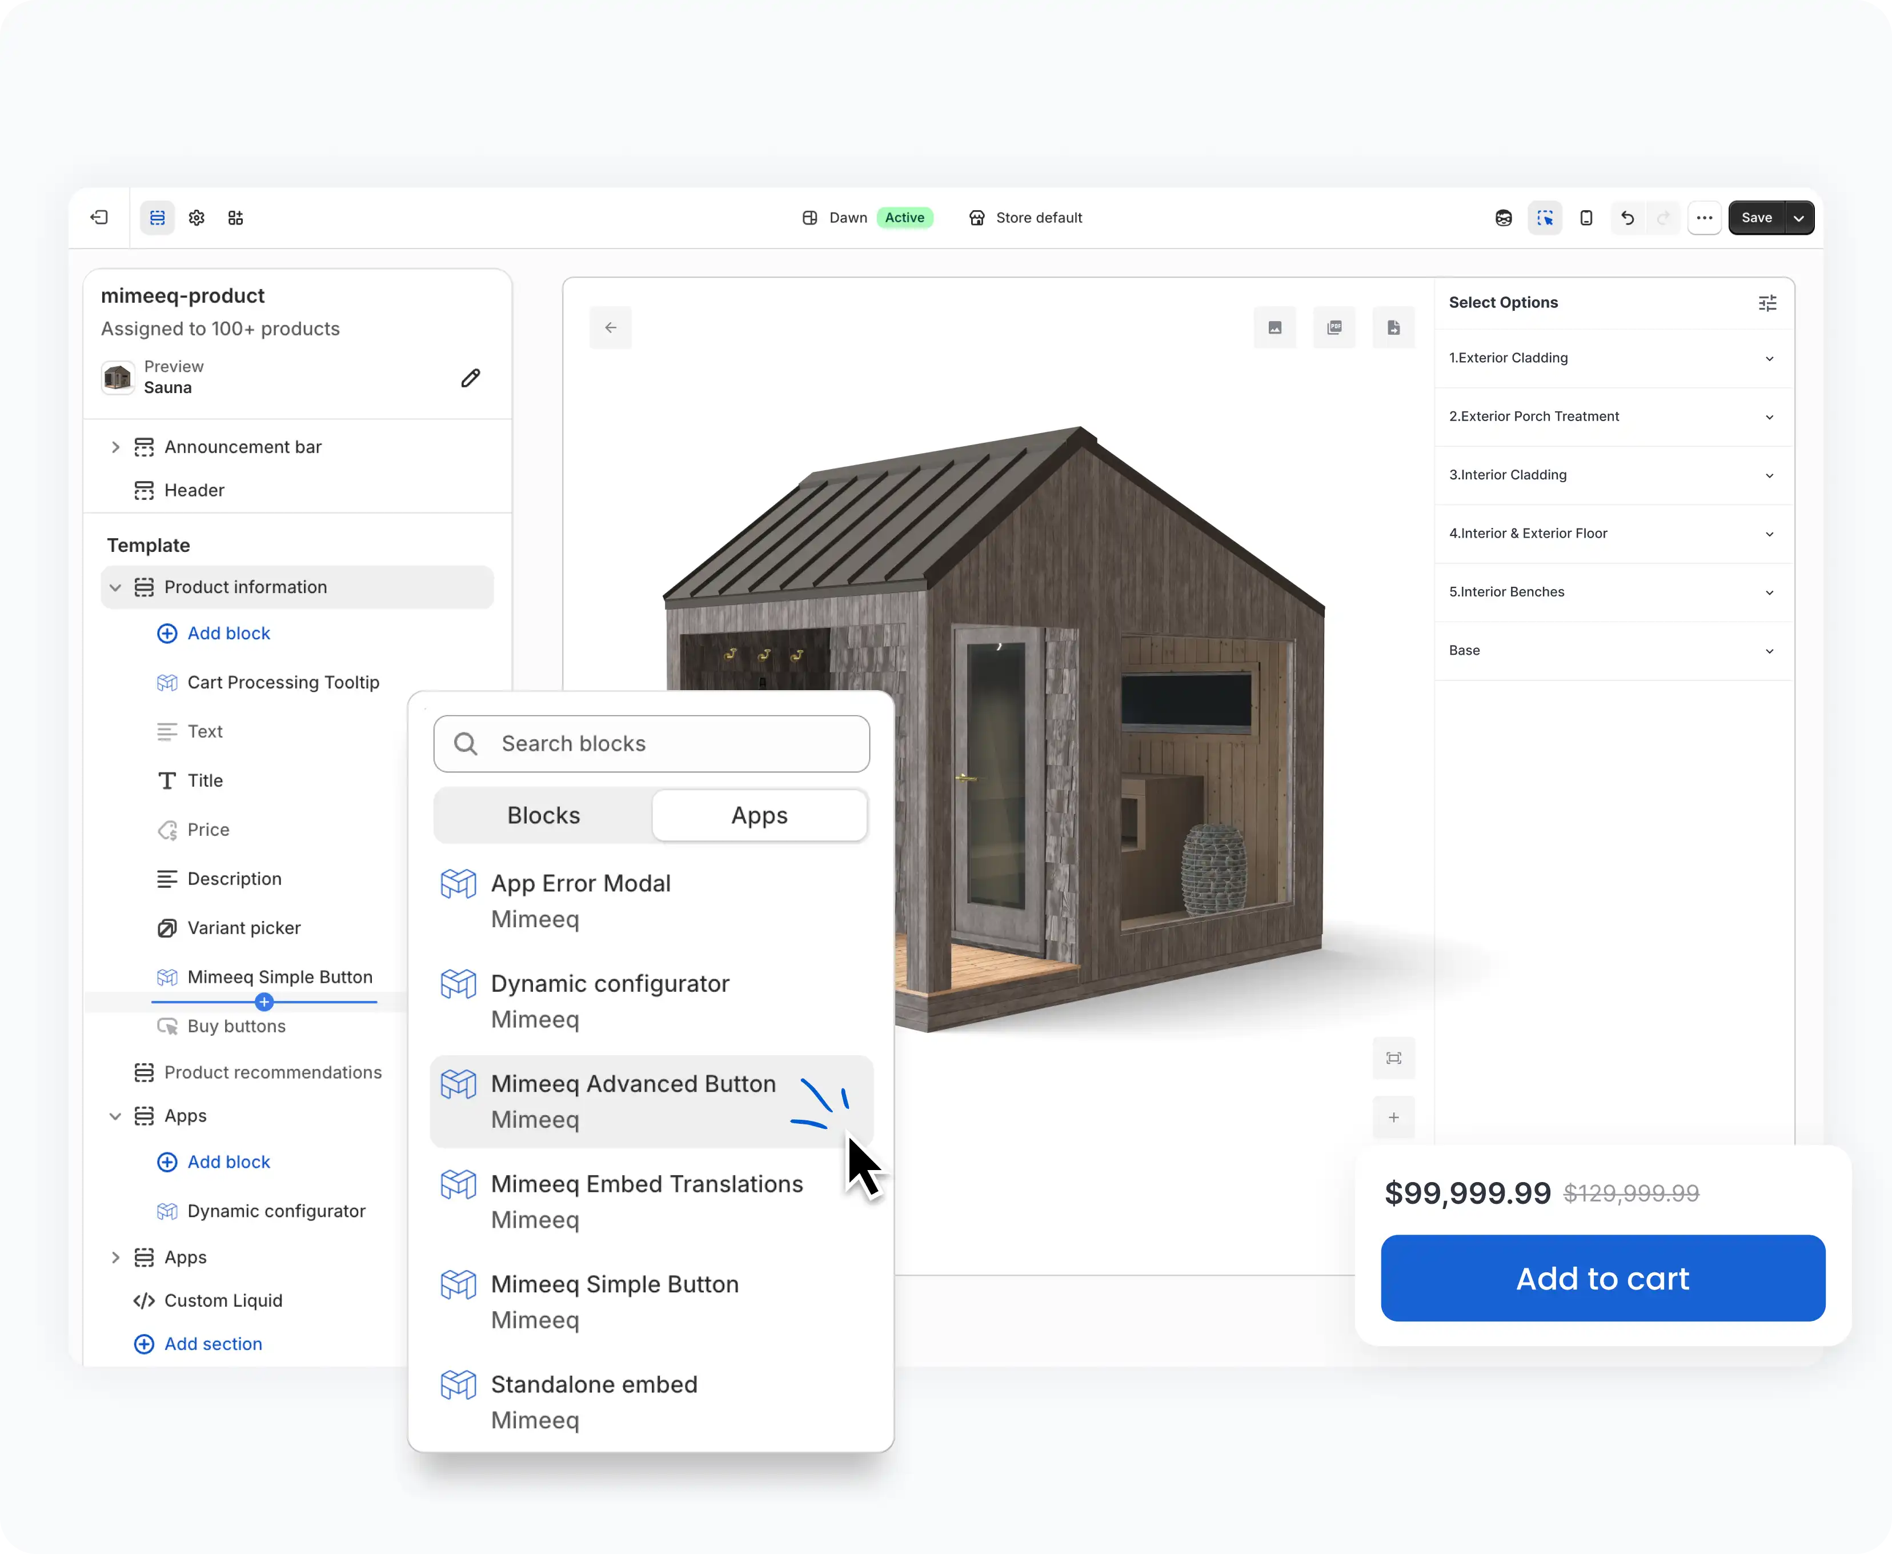
Task: Click the configurator back arrow
Action: [610, 327]
